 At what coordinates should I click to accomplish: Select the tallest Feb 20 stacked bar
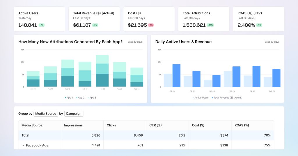pyautogui.click(x=102, y=71)
